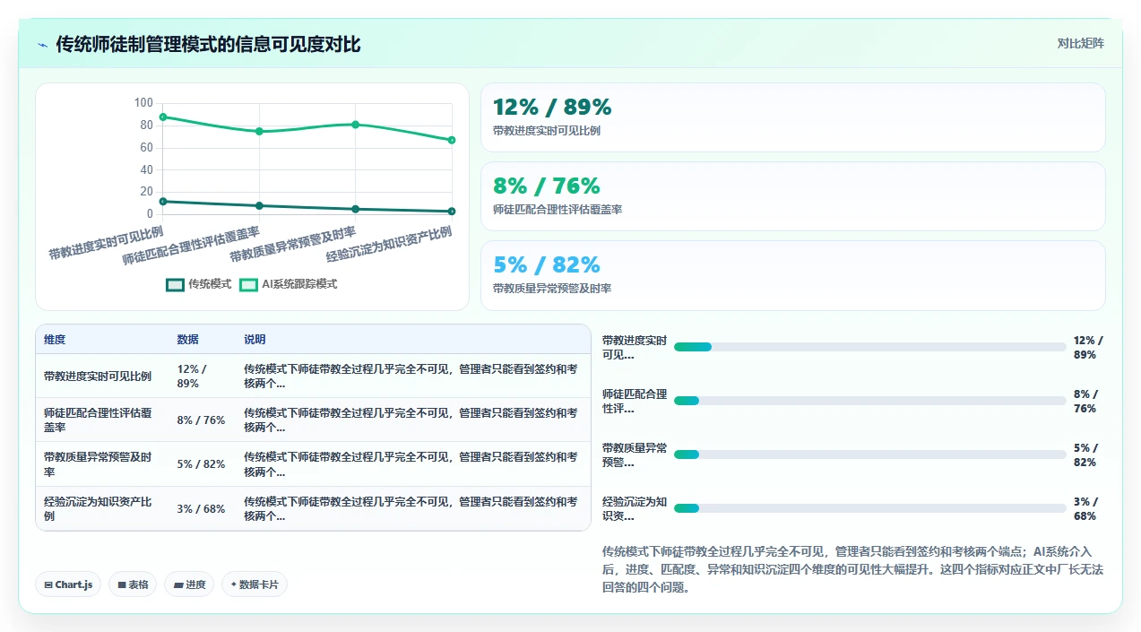Select the 师徒匹配合理性评估覆盖率 table row
The height and width of the screenshot is (632, 1141).
pos(314,420)
